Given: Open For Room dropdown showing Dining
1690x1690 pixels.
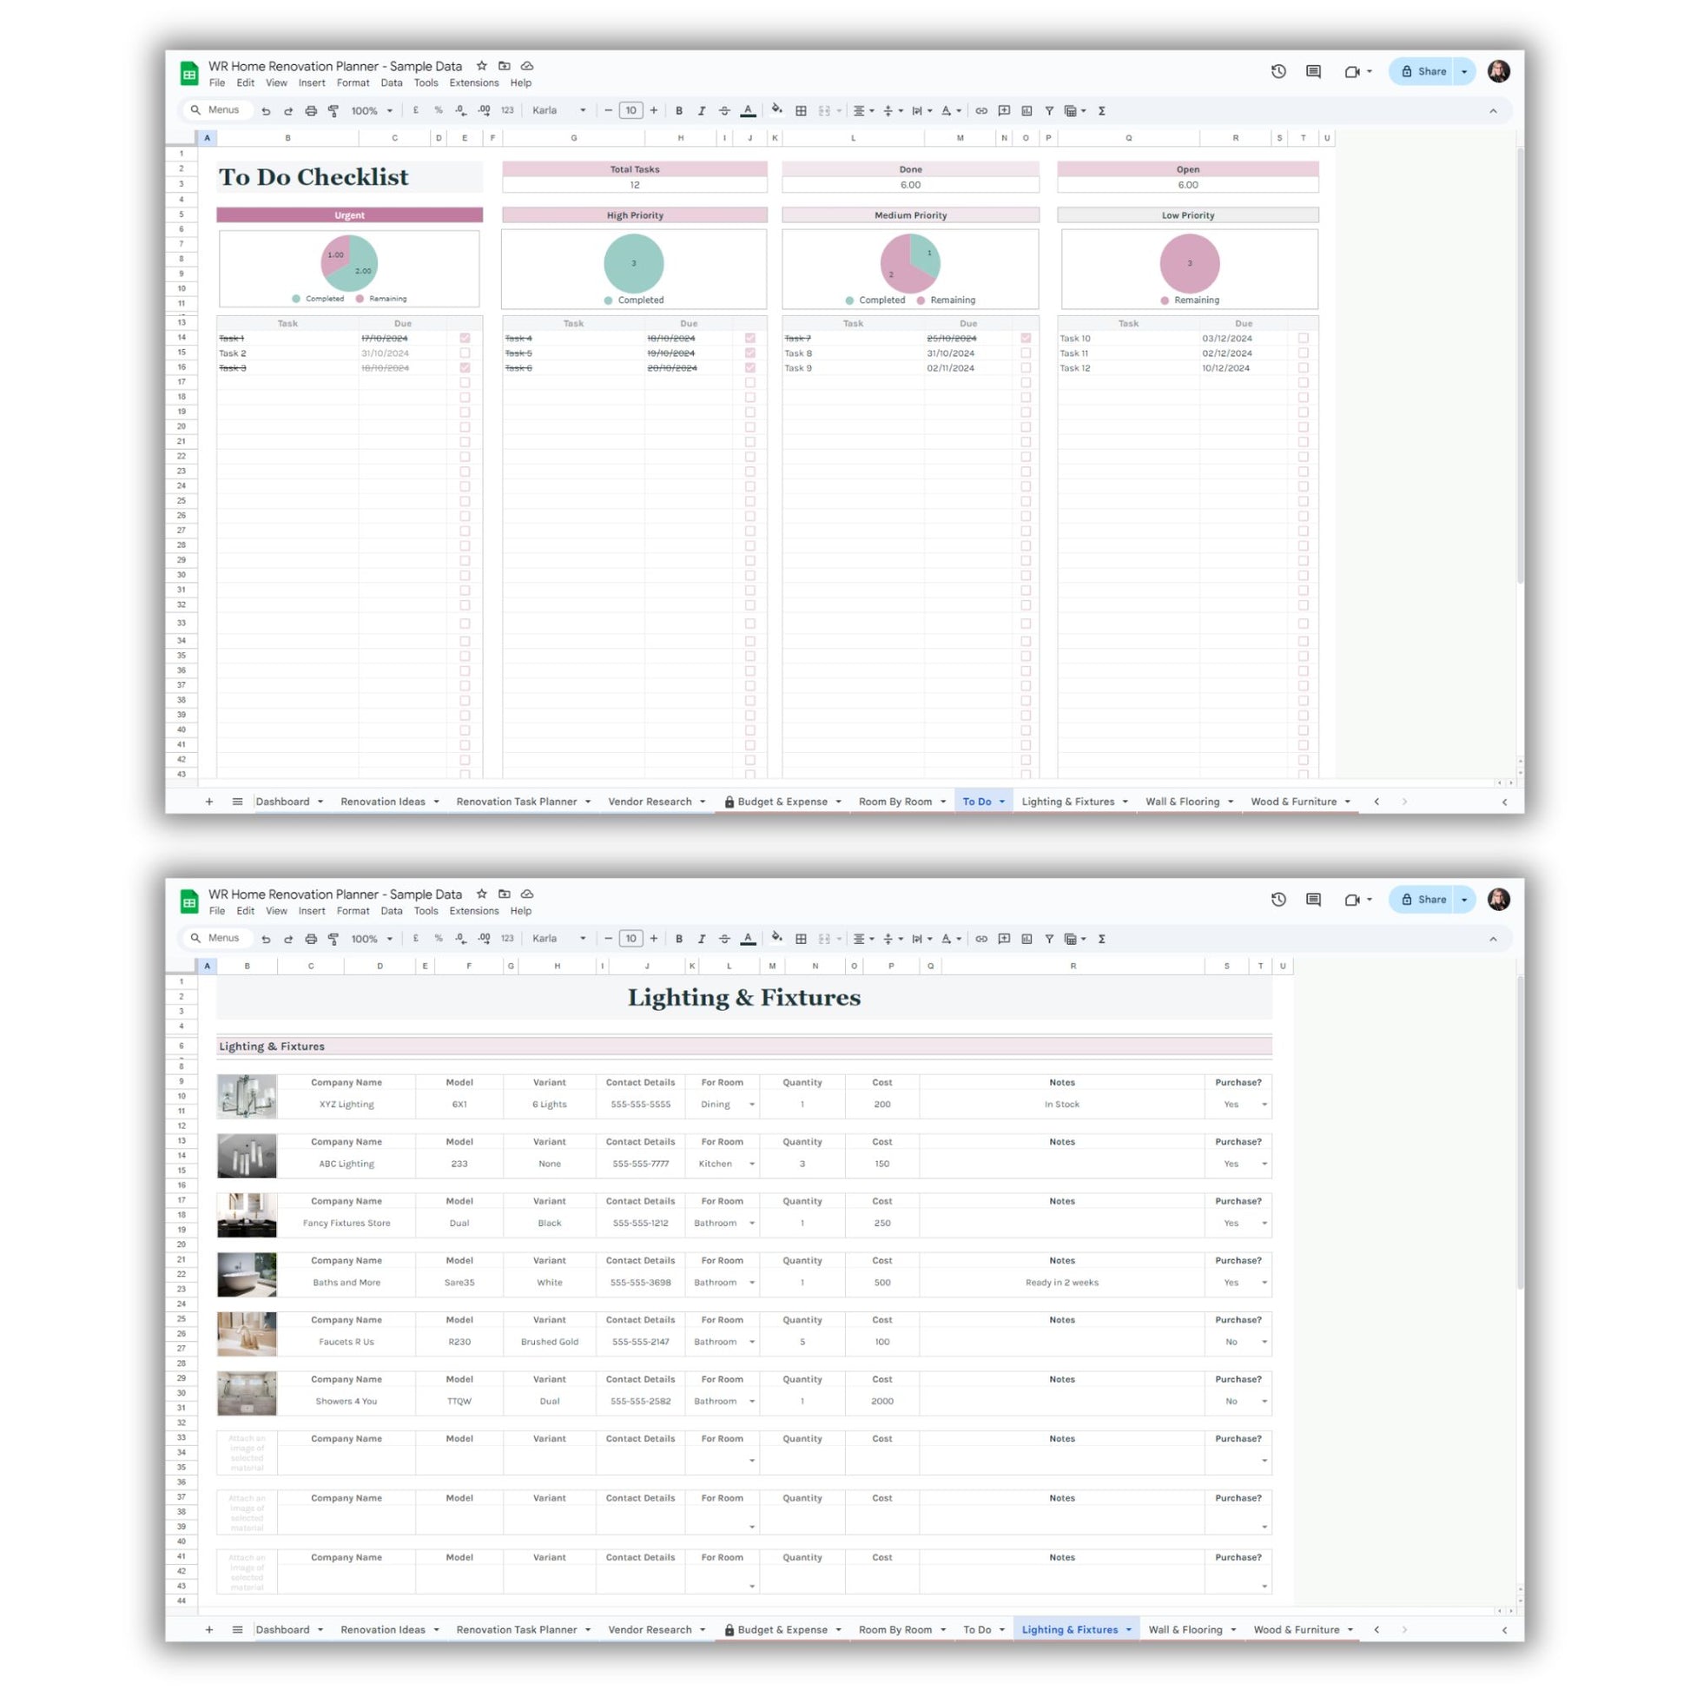Looking at the screenshot, I should click(x=751, y=1105).
